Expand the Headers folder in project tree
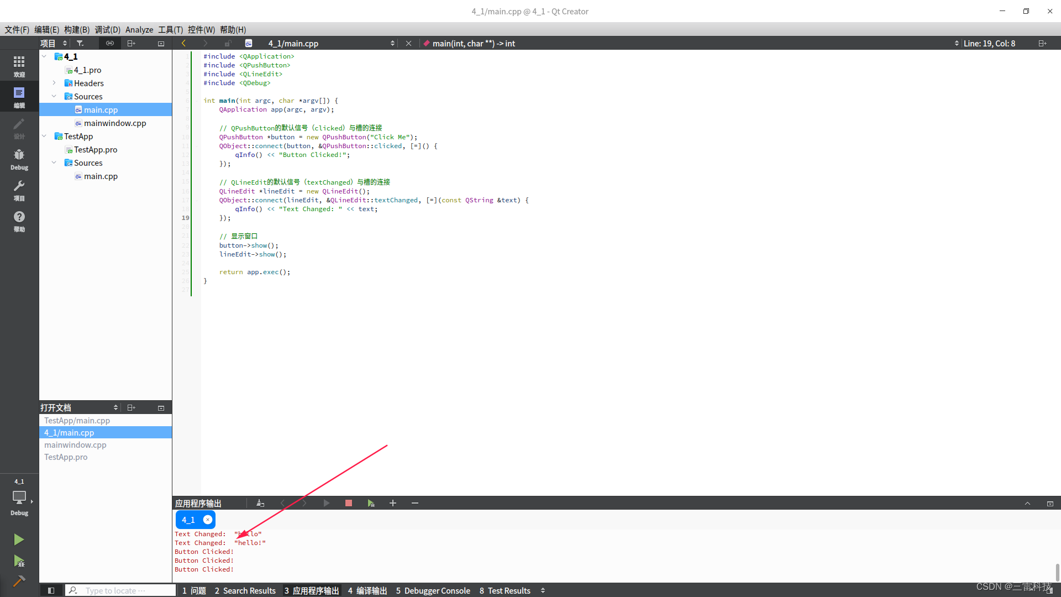Image resolution: width=1061 pixels, height=597 pixels. point(54,83)
